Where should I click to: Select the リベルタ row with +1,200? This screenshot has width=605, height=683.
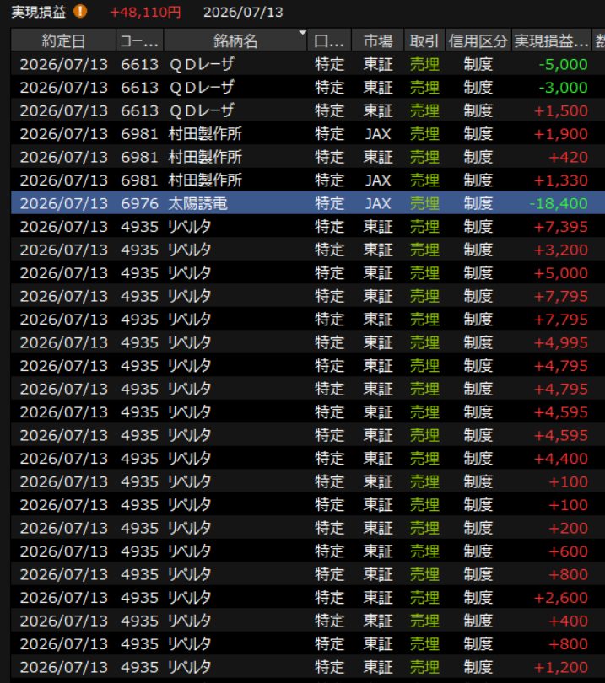coord(308,667)
